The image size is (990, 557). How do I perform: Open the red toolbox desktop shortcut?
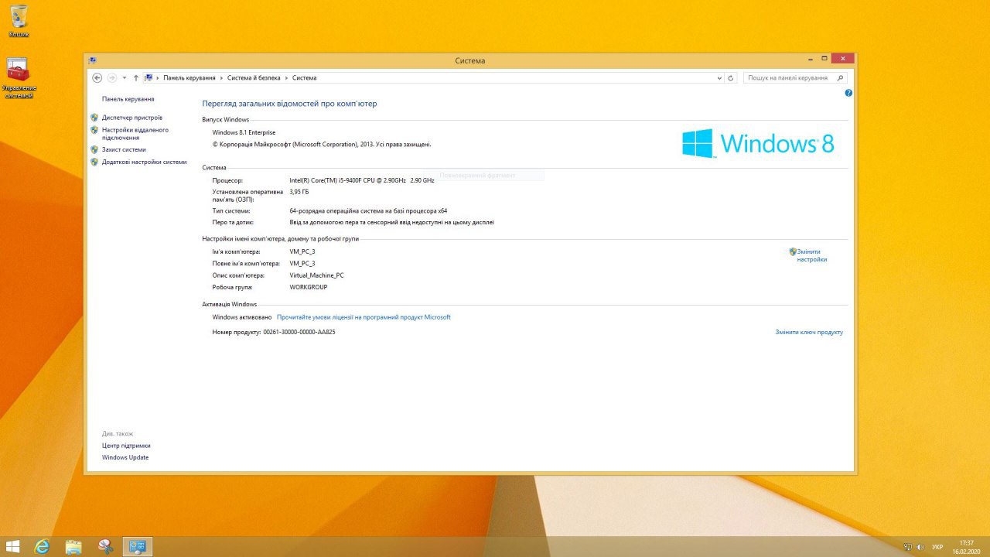[x=19, y=78]
